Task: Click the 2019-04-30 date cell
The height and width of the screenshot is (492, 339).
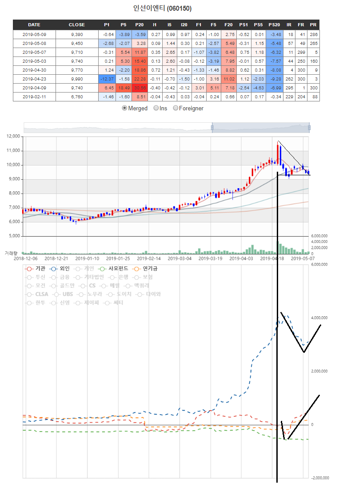Action: tap(34, 70)
